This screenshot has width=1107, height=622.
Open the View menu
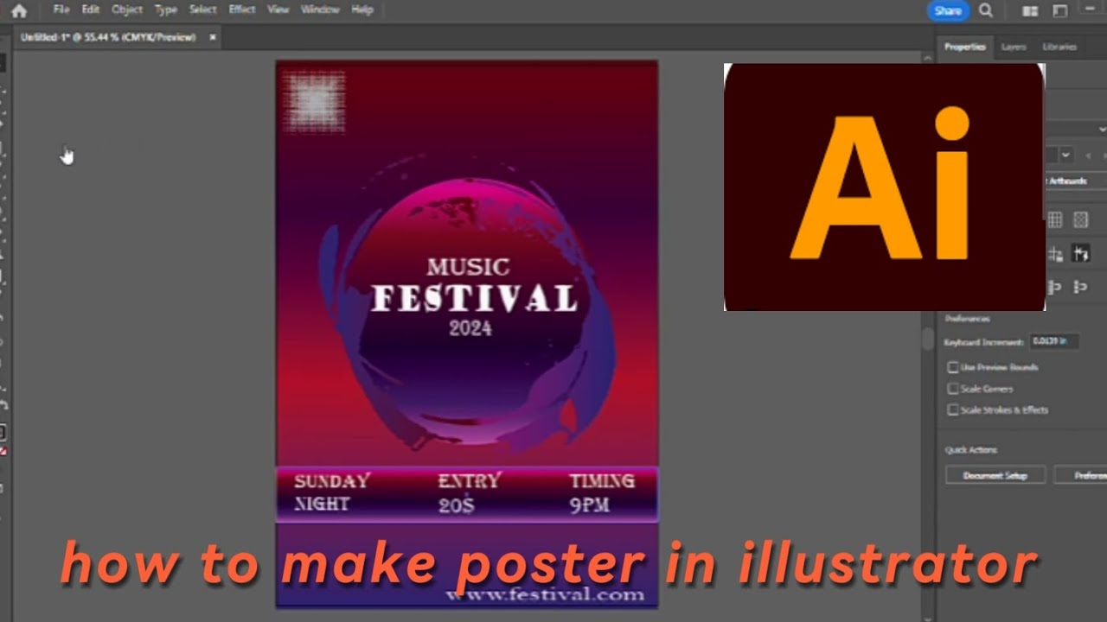pyautogui.click(x=278, y=10)
